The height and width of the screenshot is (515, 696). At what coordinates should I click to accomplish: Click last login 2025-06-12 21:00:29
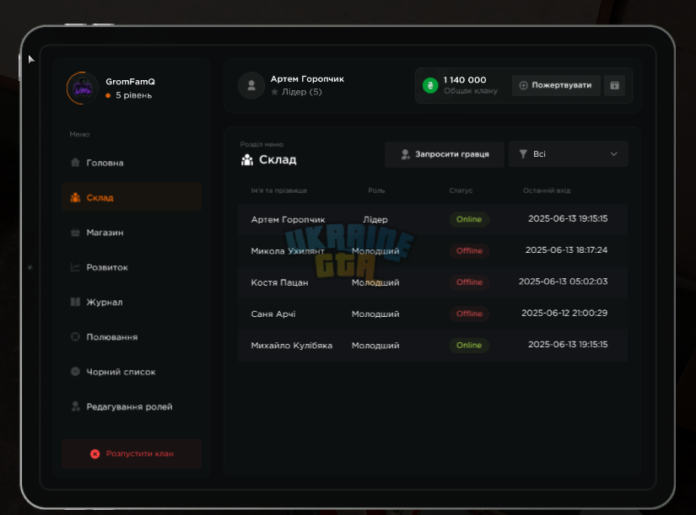point(564,314)
